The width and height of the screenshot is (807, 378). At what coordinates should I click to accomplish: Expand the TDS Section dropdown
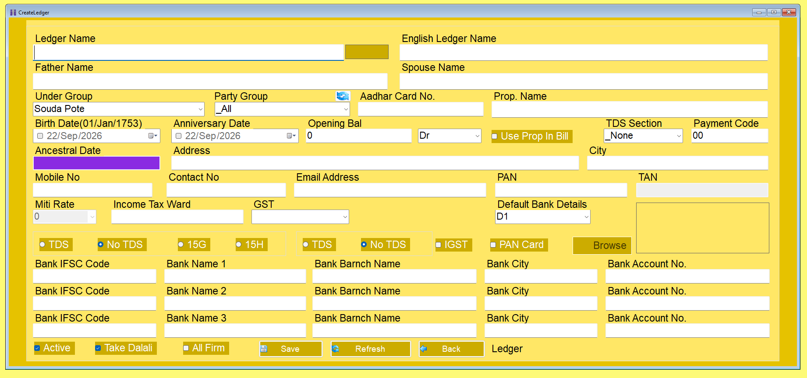pos(679,136)
